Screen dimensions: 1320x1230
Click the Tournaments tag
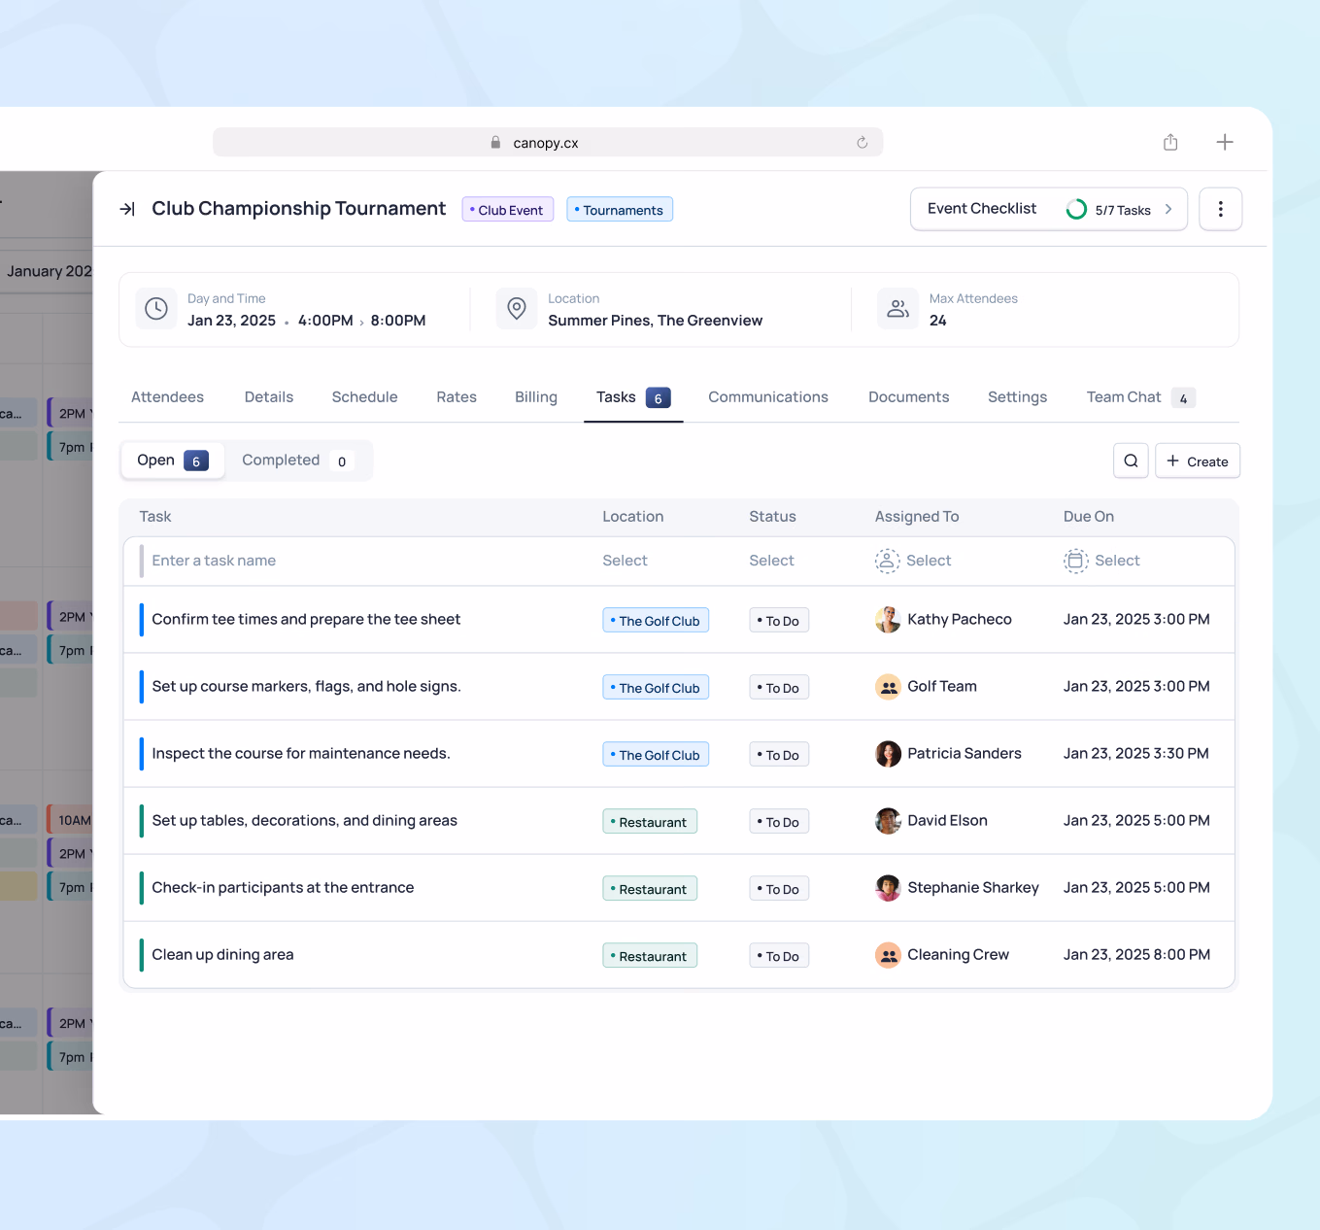620,210
